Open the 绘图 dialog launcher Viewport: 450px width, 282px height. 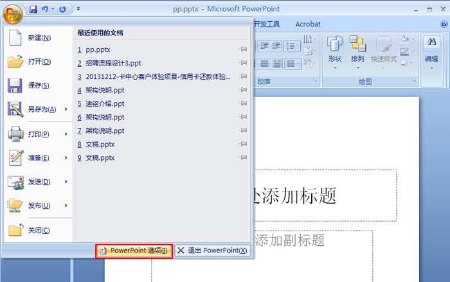tap(414, 80)
